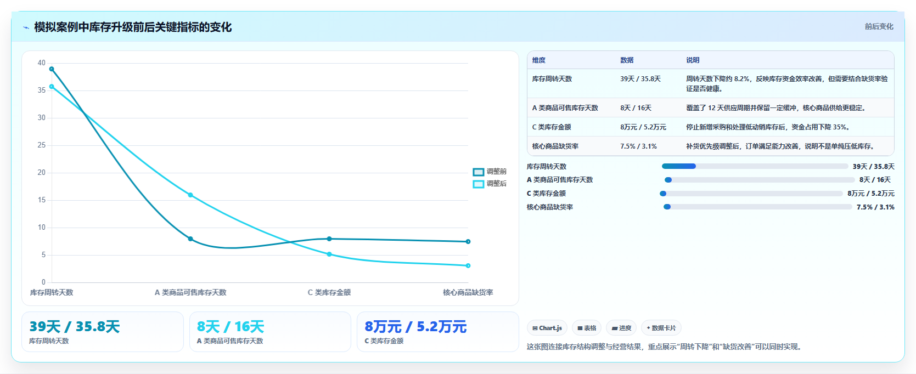Click the 调整前 point at 库存周转天数
The width and height of the screenshot is (916, 374).
point(52,69)
